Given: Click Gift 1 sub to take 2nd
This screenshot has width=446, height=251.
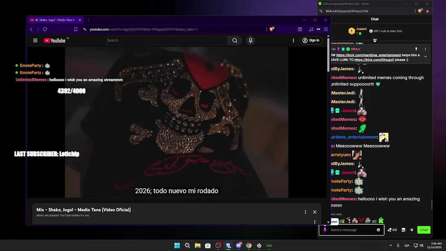Looking at the screenshot, I should (x=385, y=31).
